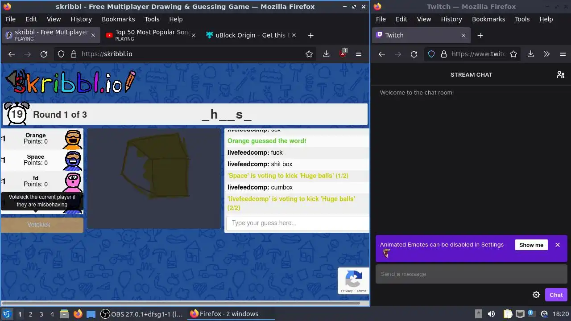The width and height of the screenshot is (571, 321).
Task: Expand overflow toolbar chevrons in Twitch window
Action: [x=547, y=54]
